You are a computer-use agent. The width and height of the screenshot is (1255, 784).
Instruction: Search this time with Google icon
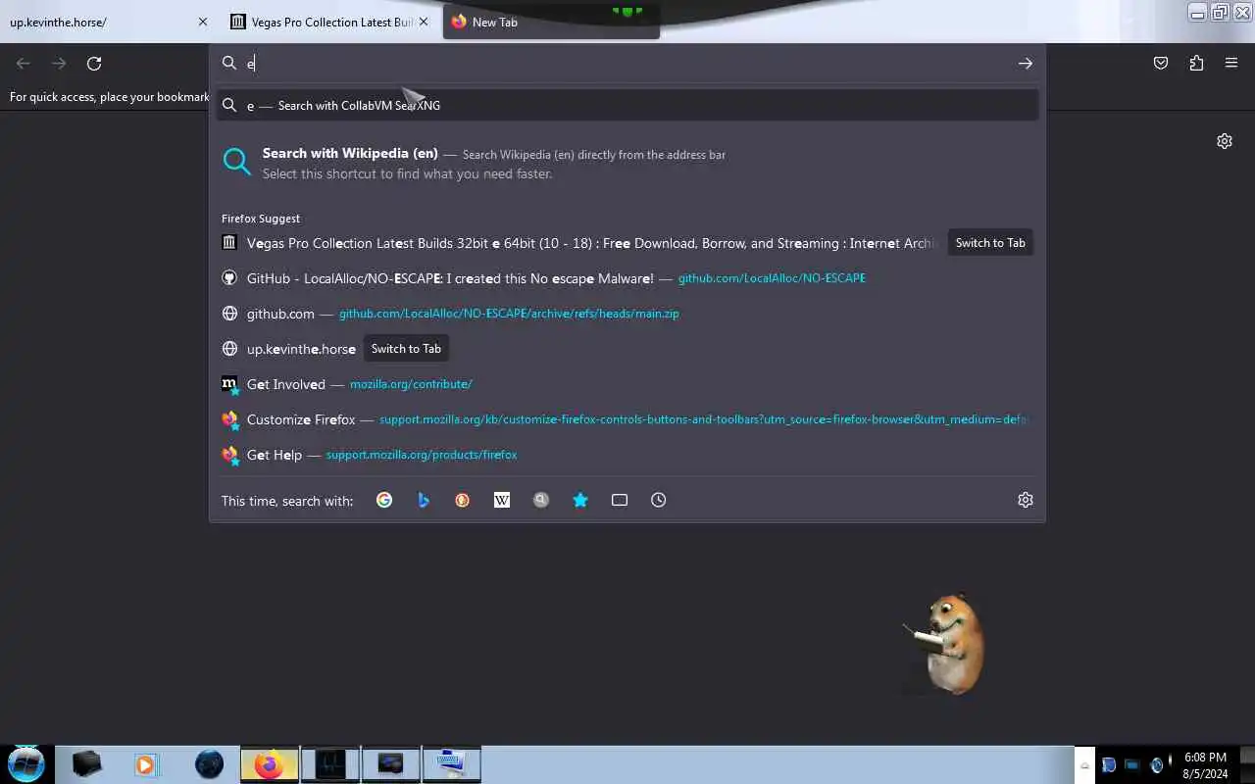[384, 500]
